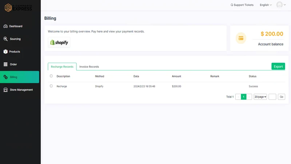Click the Dashboard gauge icon
Image resolution: width=291 pixels, height=164 pixels.
[x=5, y=26]
